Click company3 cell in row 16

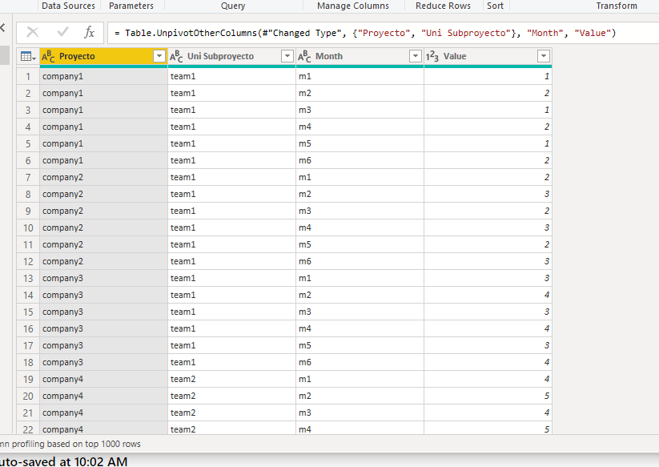[x=104, y=328]
